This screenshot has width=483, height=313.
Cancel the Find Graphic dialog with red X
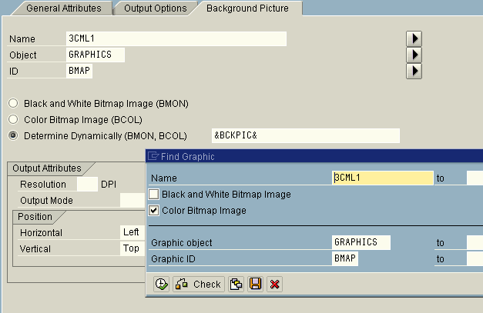[x=273, y=284]
